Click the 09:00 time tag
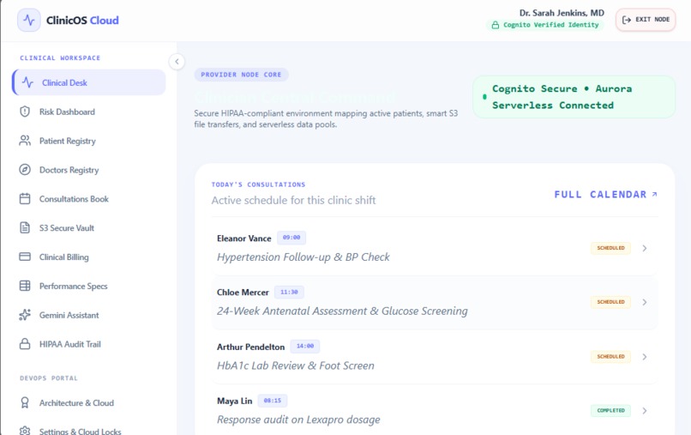 click(x=291, y=238)
